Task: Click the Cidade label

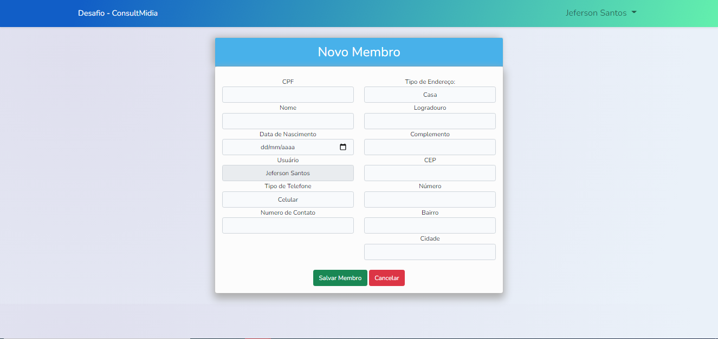Action: click(x=430, y=238)
